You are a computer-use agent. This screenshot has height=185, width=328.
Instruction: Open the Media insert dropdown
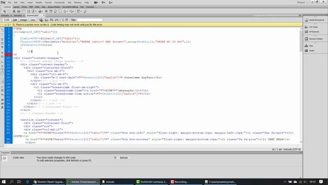pyautogui.click(x=40, y=11)
